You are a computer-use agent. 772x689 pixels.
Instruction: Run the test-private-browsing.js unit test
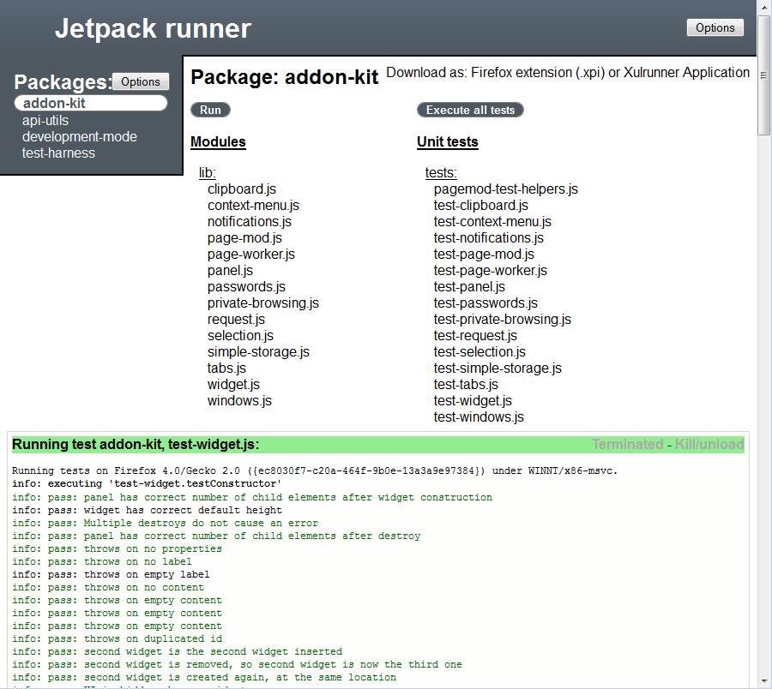point(502,319)
